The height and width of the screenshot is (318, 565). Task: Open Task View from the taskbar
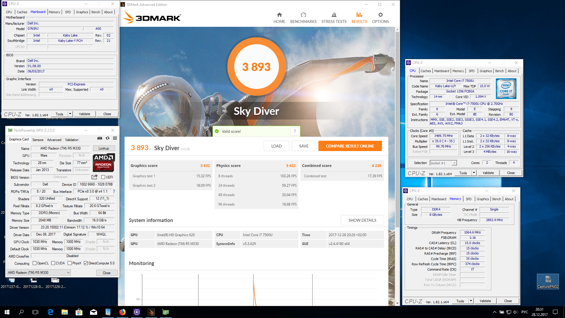(x=35, y=312)
